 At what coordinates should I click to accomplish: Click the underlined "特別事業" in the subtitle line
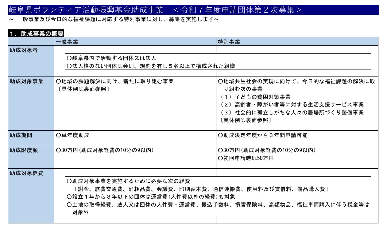pyautogui.click(x=135, y=20)
